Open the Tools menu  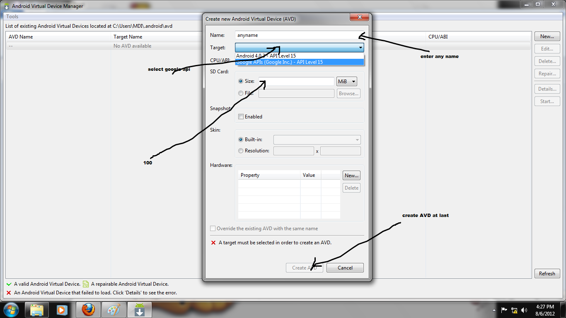click(x=12, y=17)
